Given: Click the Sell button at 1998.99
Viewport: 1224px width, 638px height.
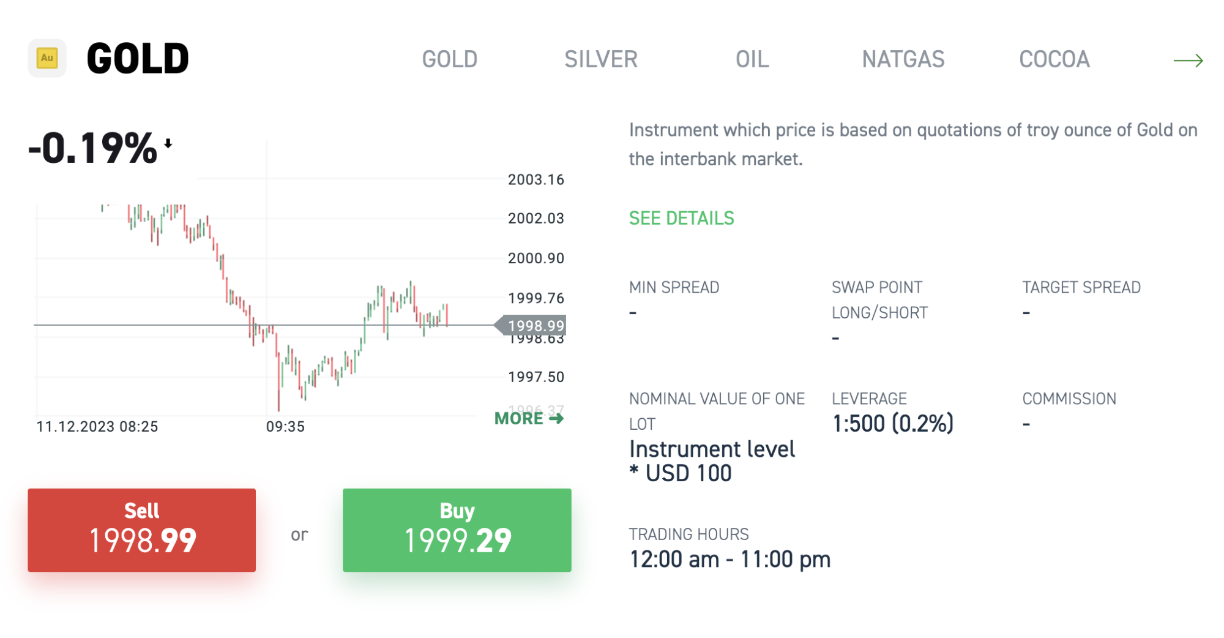Looking at the screenshot, I should (x=141, y=529).
